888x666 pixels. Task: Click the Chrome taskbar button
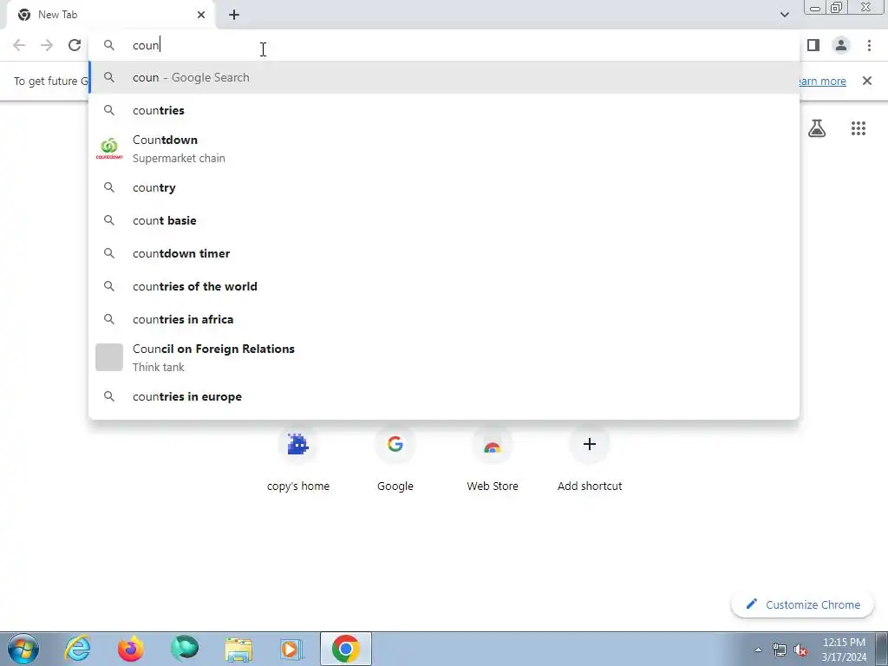click(346, 649)
